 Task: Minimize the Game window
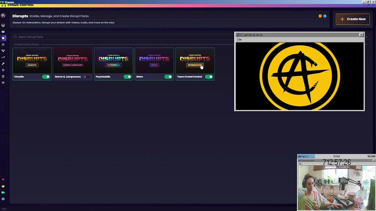(x=364, y=2)
